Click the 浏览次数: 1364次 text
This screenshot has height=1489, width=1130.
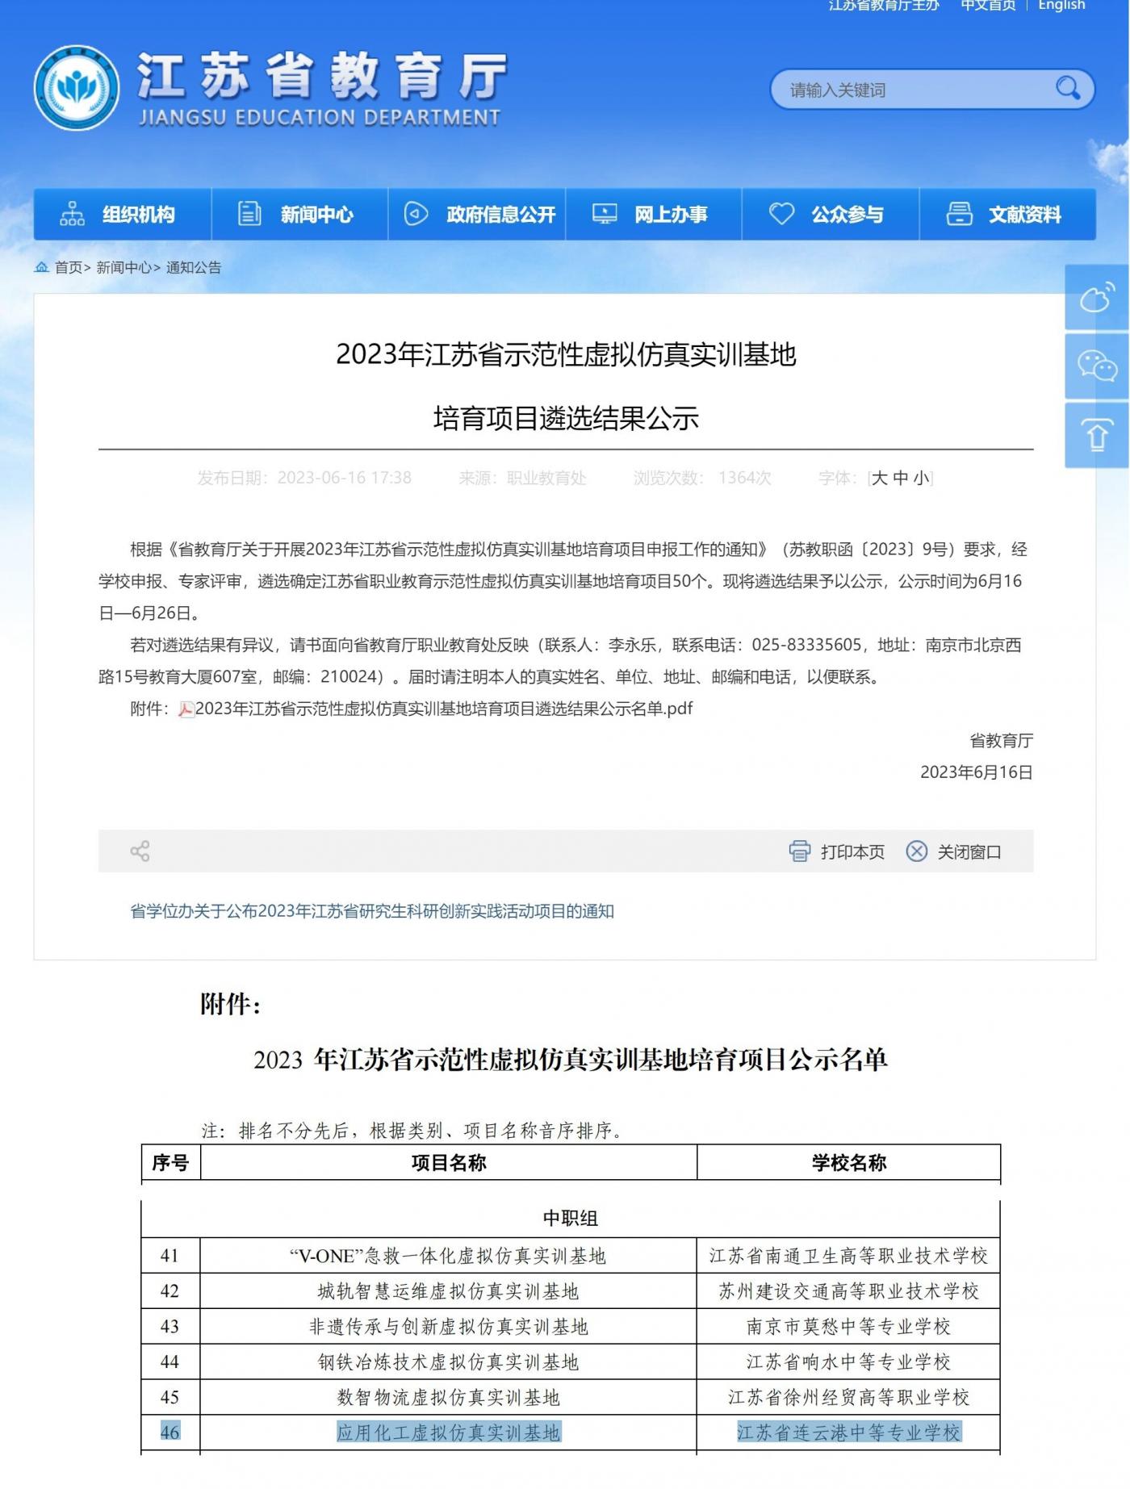pyautogui.click(x=702, y=478)
